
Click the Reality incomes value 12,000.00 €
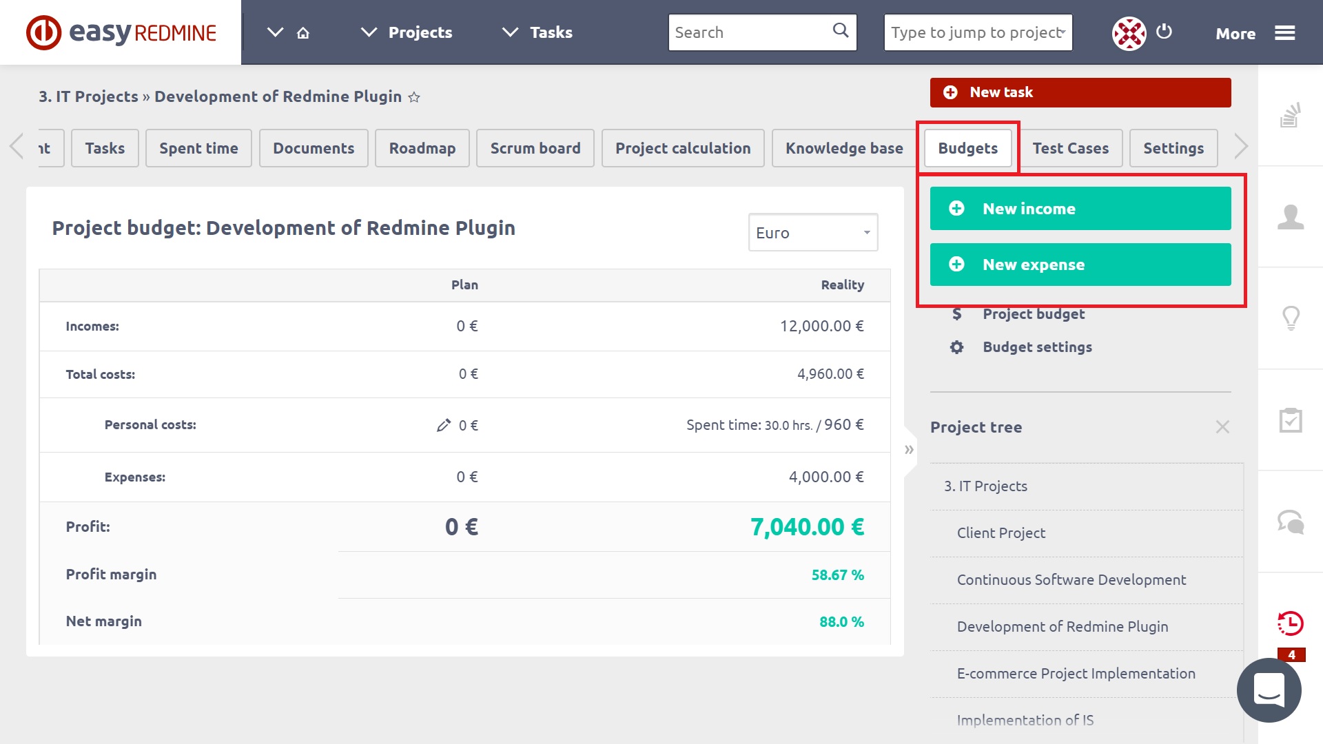tap(821, 327)
